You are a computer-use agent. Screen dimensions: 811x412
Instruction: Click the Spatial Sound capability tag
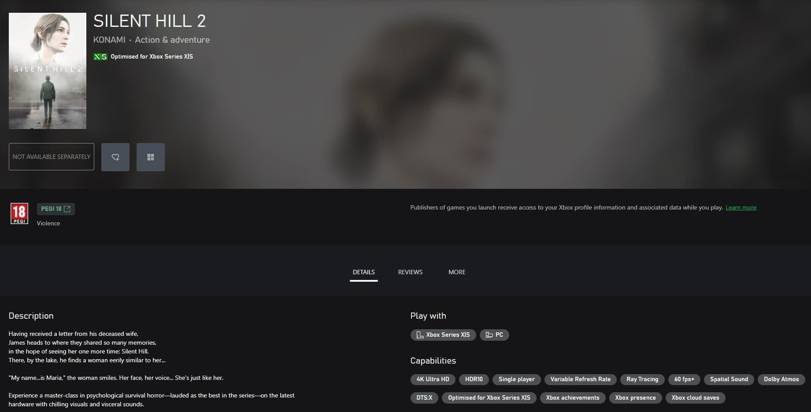coord(729,379)
